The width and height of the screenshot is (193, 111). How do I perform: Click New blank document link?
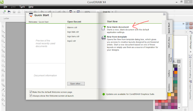click(118, 27)
